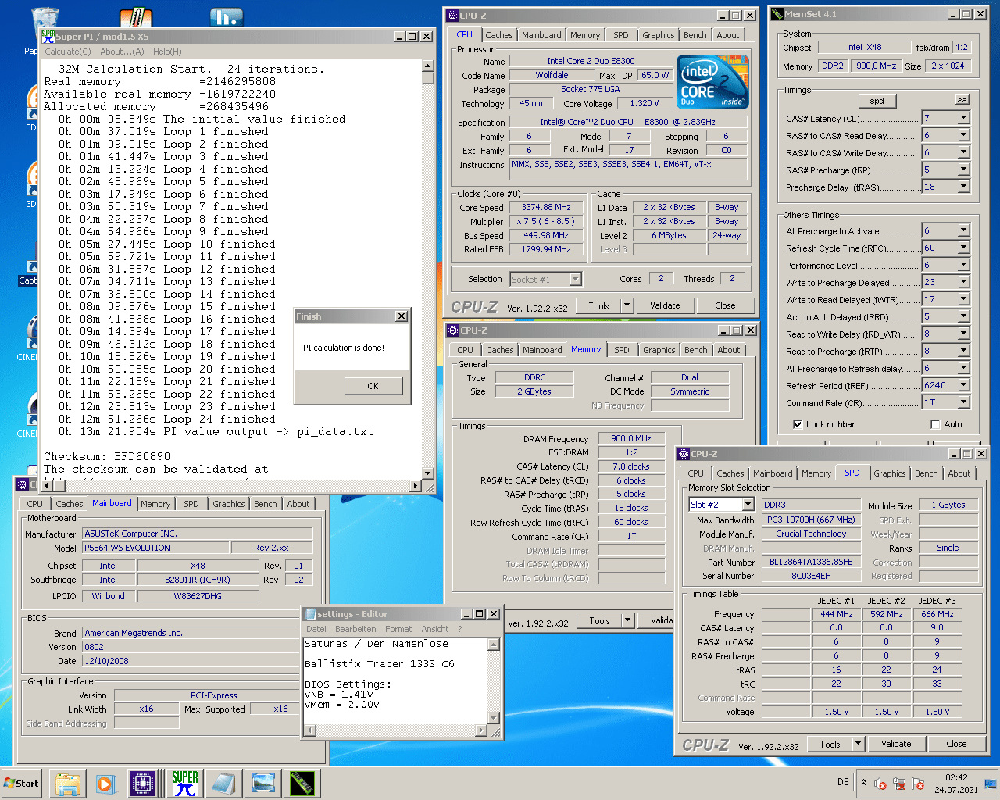Select SPD tab in Memory window

[622, 350]
